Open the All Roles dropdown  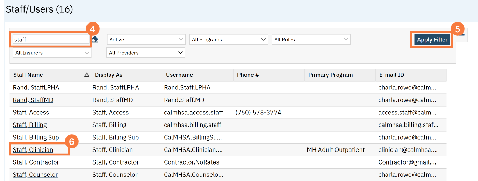pos(311,40)
